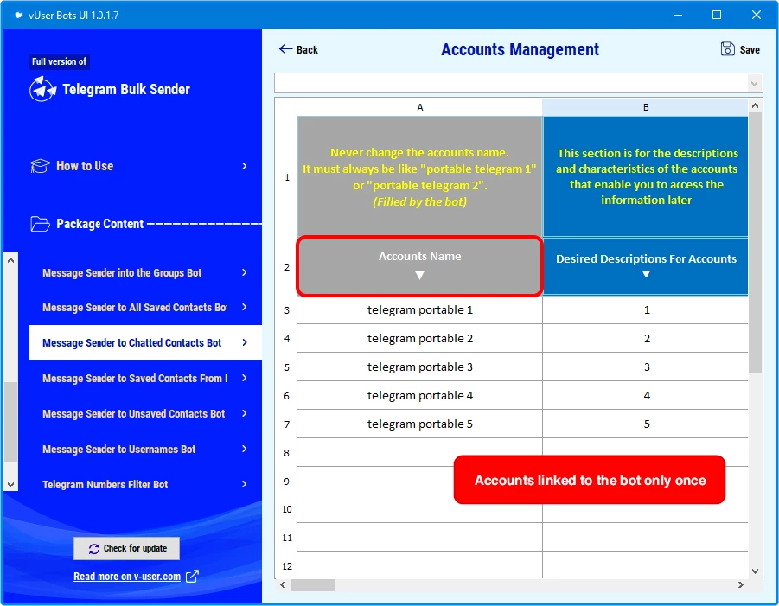Image resolution: width=779 pixels, height=606 pixels.
Task: Open Desired Descriptions For Accounts filter arrow
Action: 646,274
